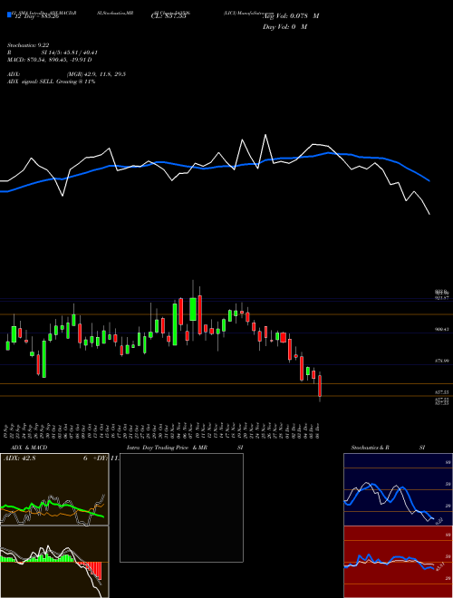Open the ADX indicator sub-chart
Viewport: 453px width, 598px height.
click(x=54, y=489)
